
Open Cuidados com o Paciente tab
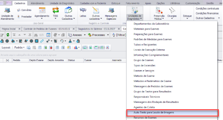[x=93, y=3]
